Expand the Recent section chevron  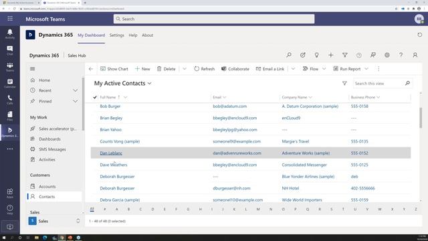click(76, 90)
